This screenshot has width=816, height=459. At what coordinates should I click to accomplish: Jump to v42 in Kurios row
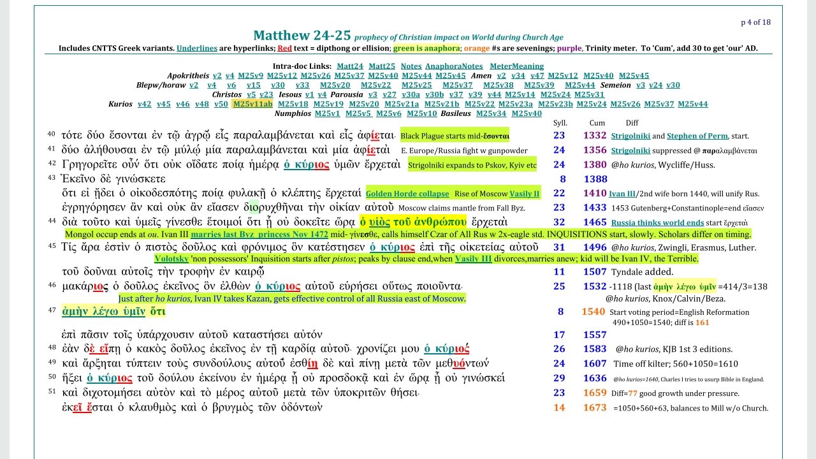pyautogui.click(x=145, y=104)
